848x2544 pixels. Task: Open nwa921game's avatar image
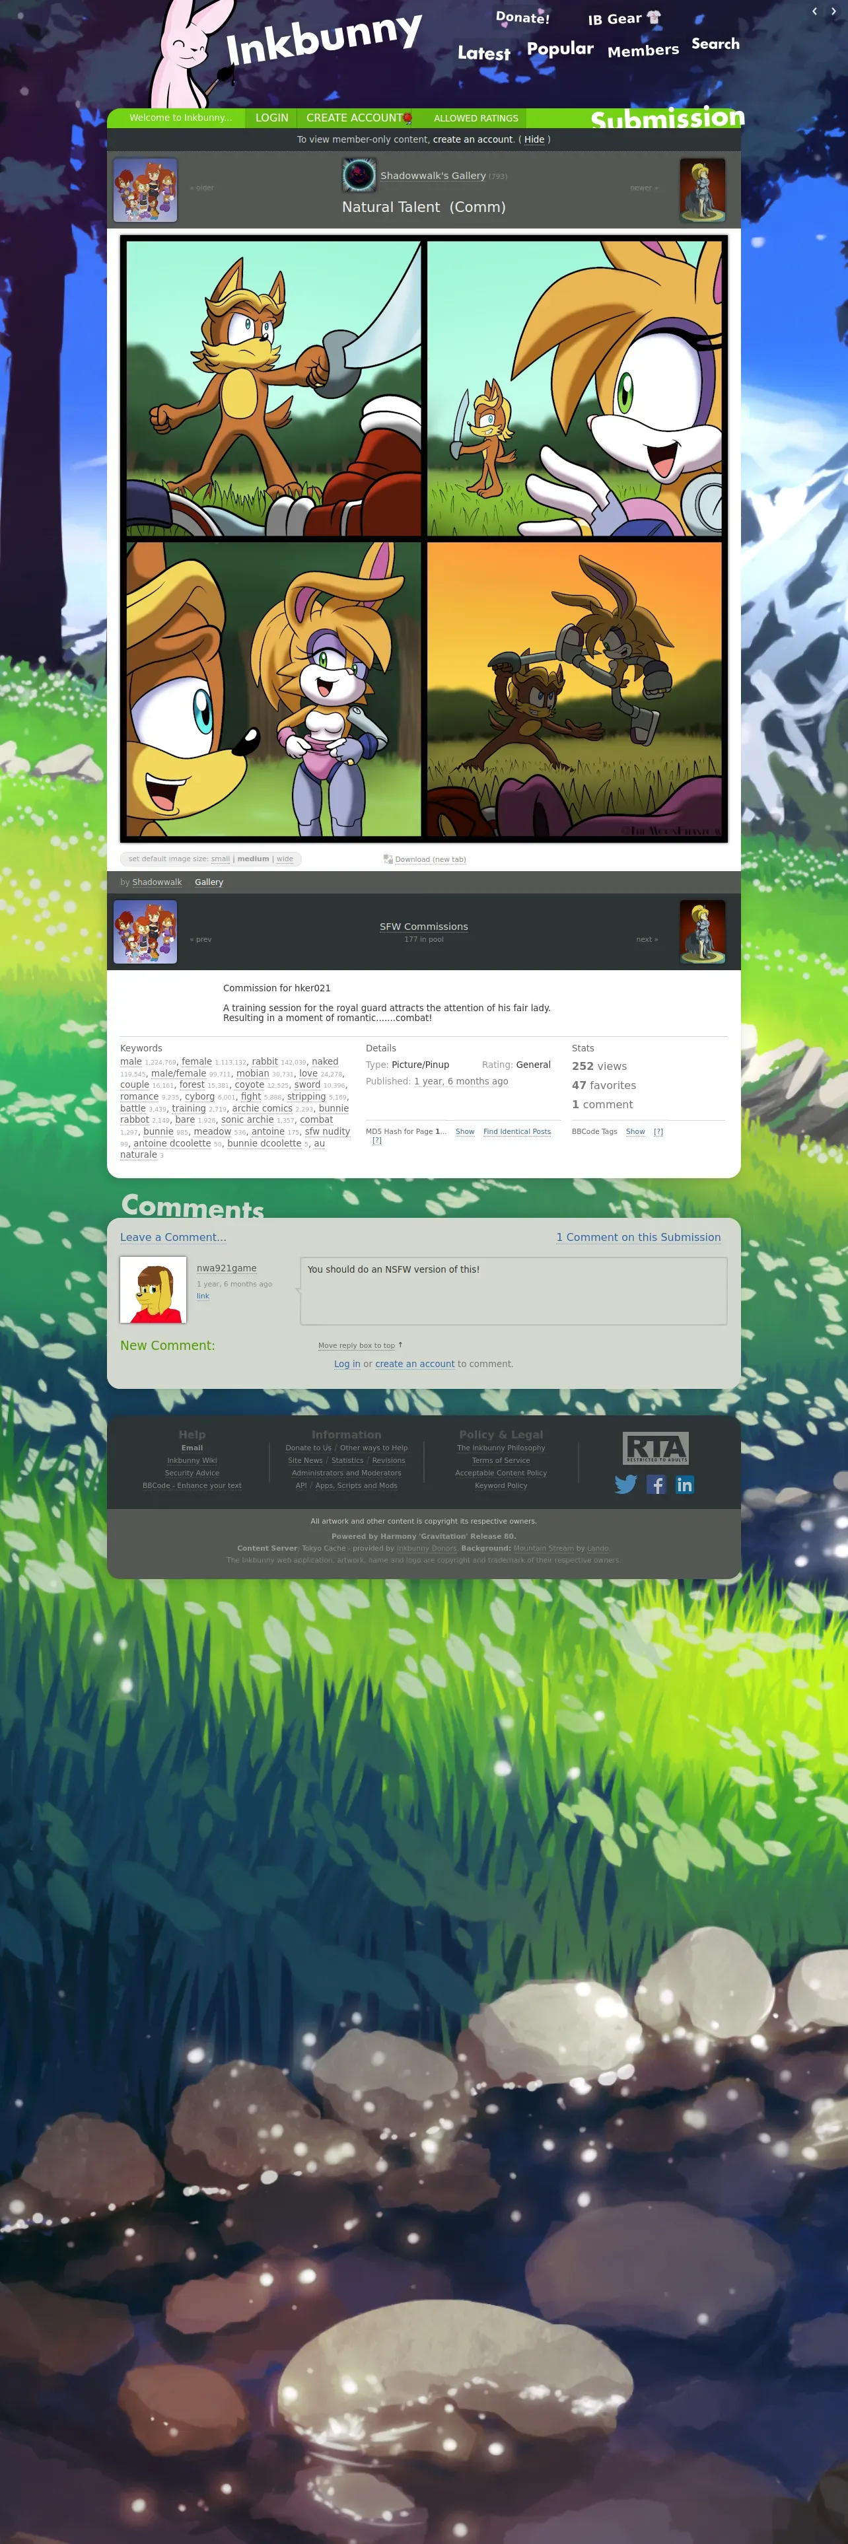point(153,1289)
